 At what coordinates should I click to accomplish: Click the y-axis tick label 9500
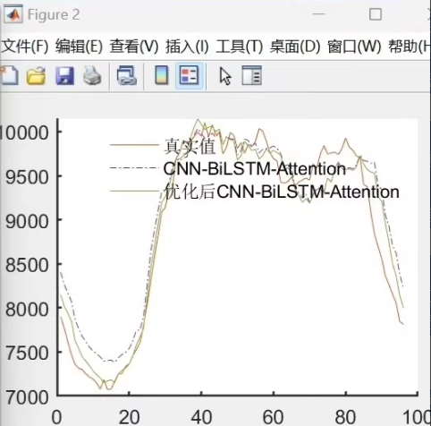[x=27, y=177]
